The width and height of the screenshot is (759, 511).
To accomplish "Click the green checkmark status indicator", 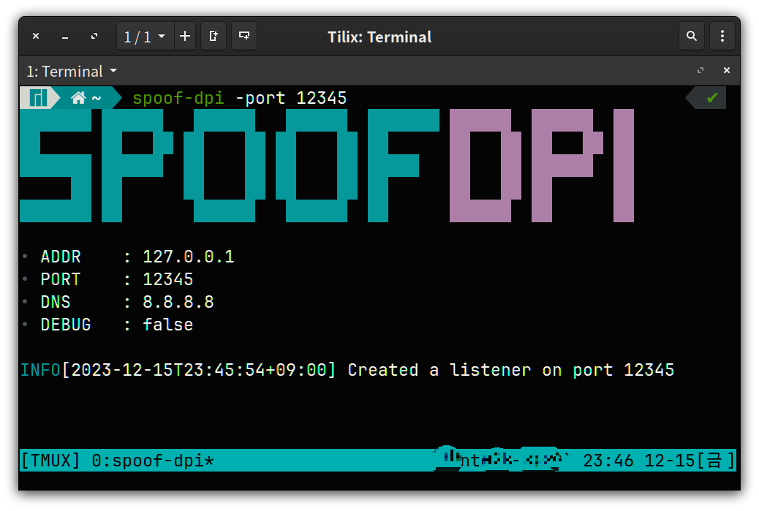I will coord(711,98).
